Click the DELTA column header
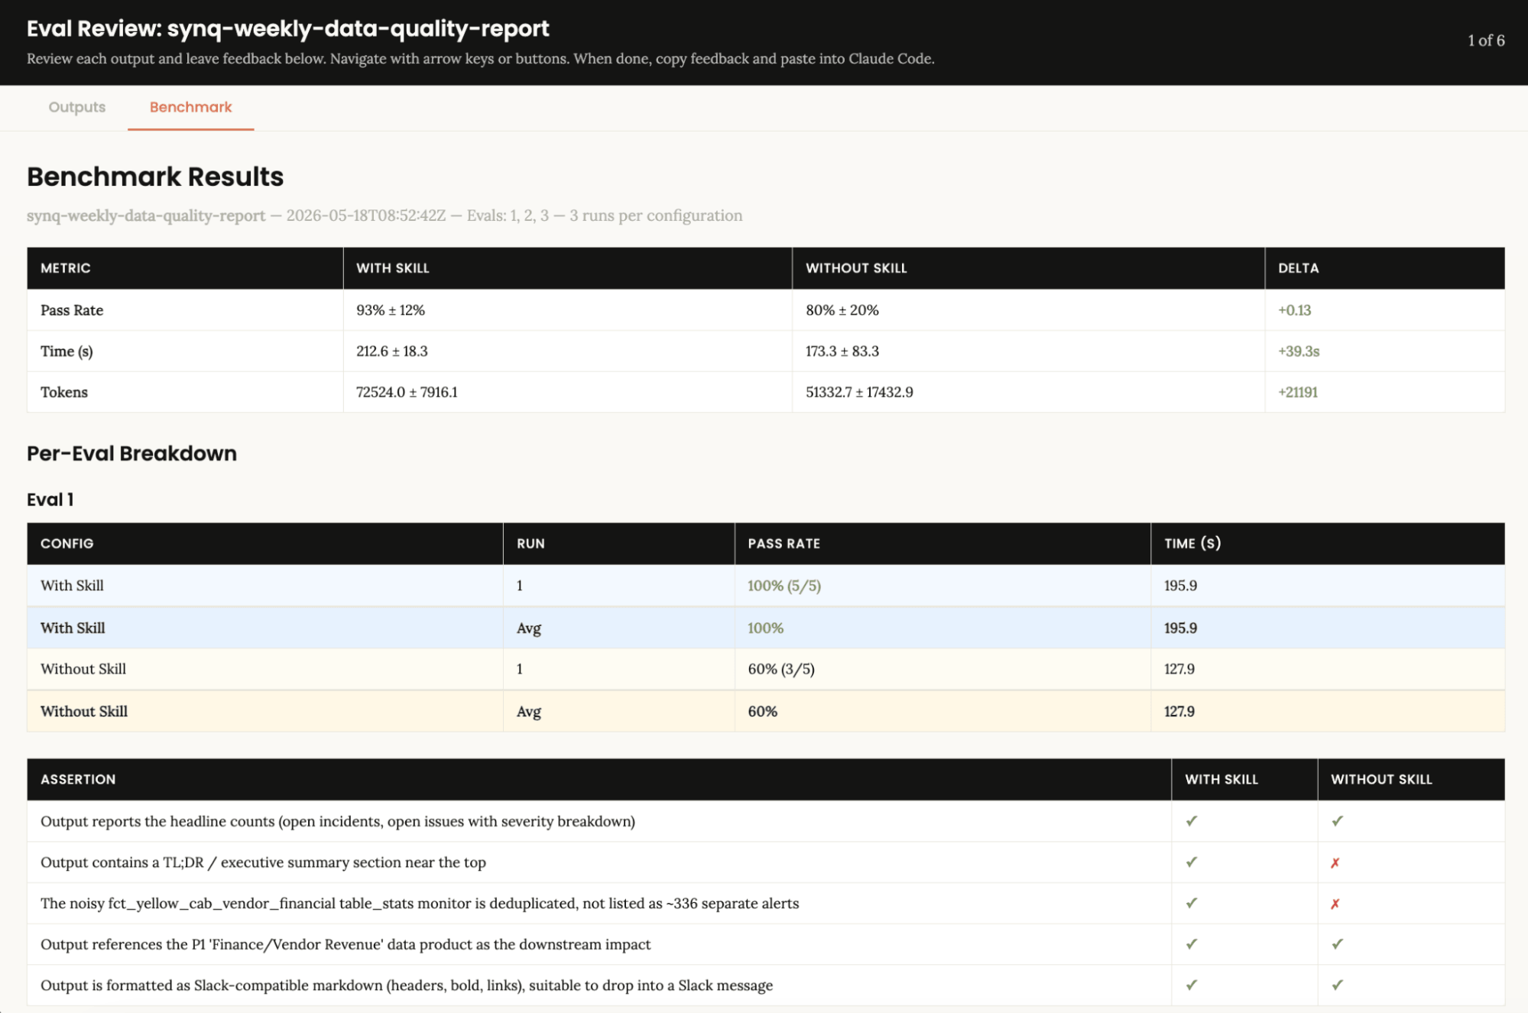Image resolution: width=1528 pixels, height=1013 pixels. pyautogui.click(x=1298, y=268)
